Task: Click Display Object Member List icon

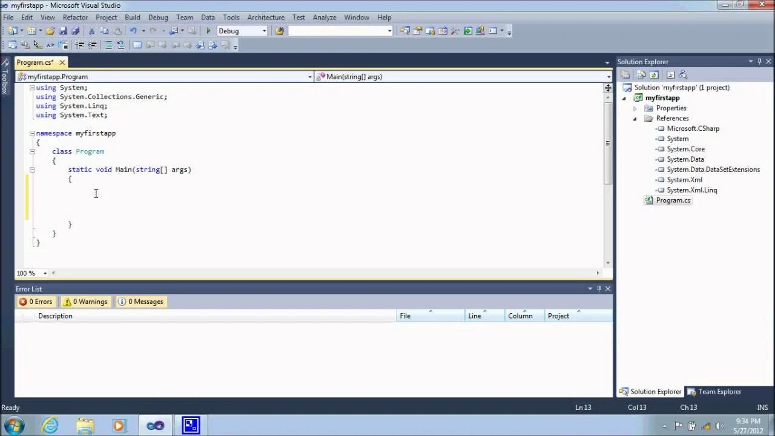Action: (12, 45)
